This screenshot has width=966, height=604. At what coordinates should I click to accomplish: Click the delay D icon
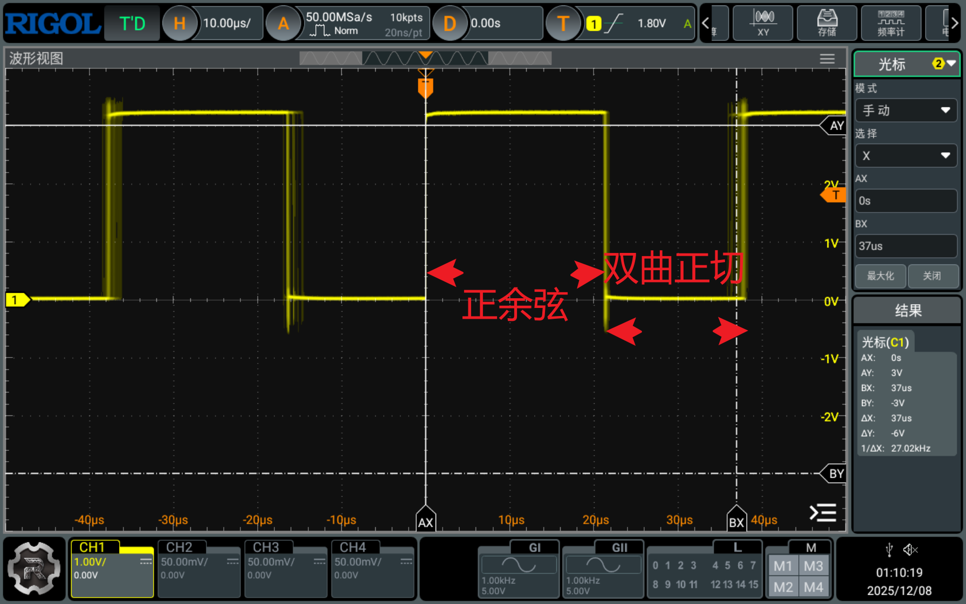coord(450,23)
